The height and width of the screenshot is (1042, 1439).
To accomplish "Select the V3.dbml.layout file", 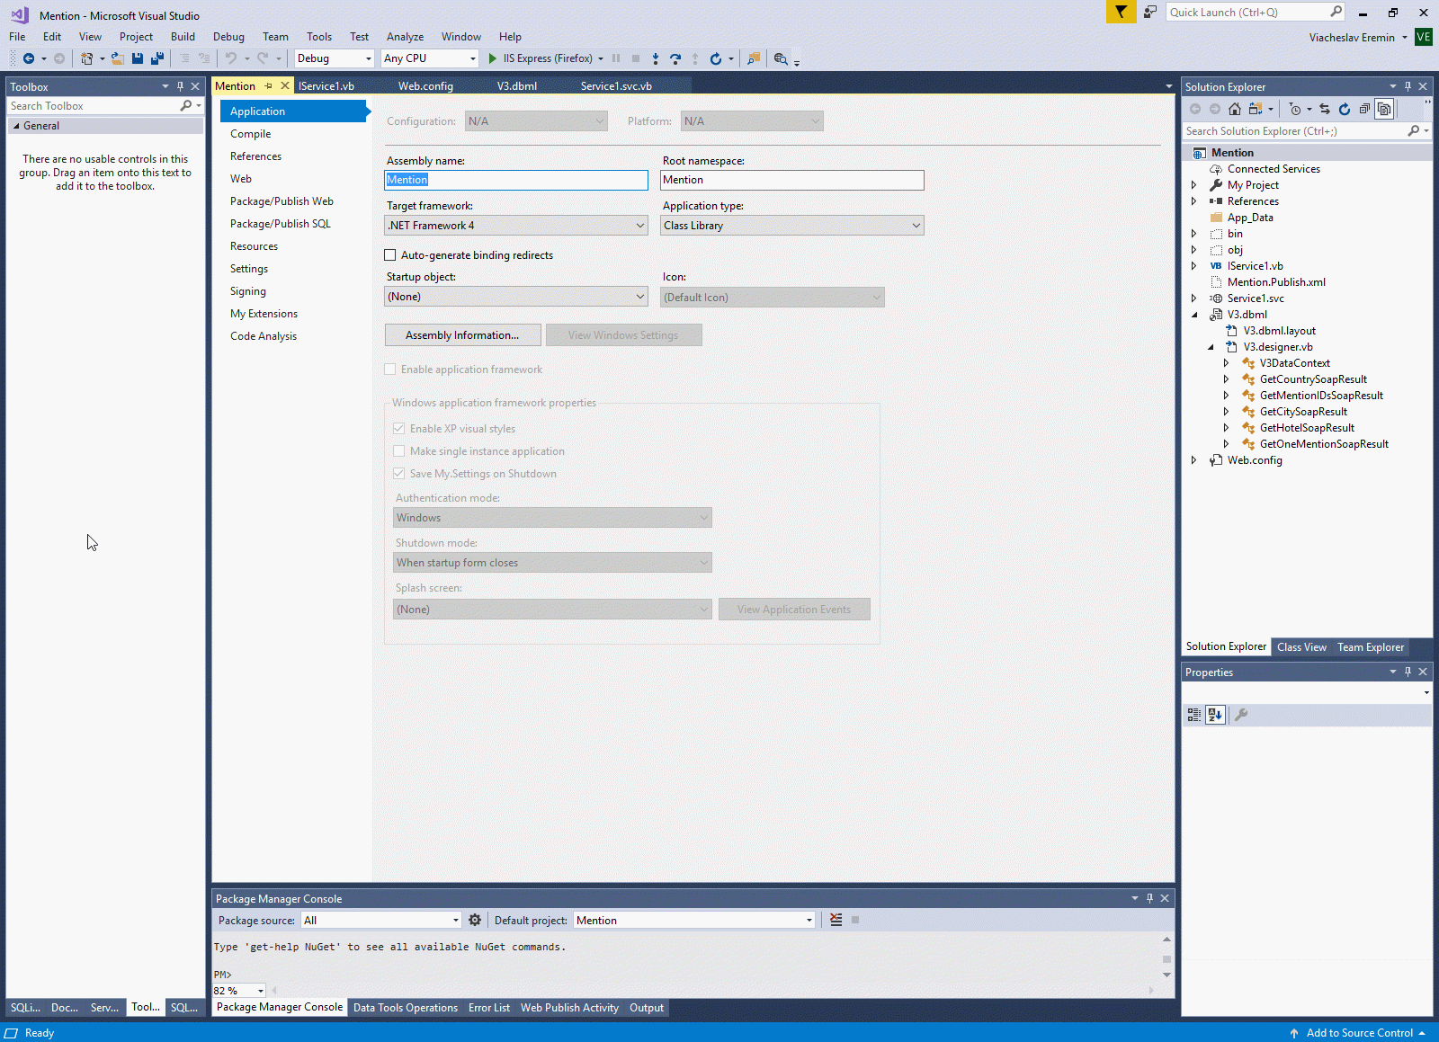I will (1280, 331).
